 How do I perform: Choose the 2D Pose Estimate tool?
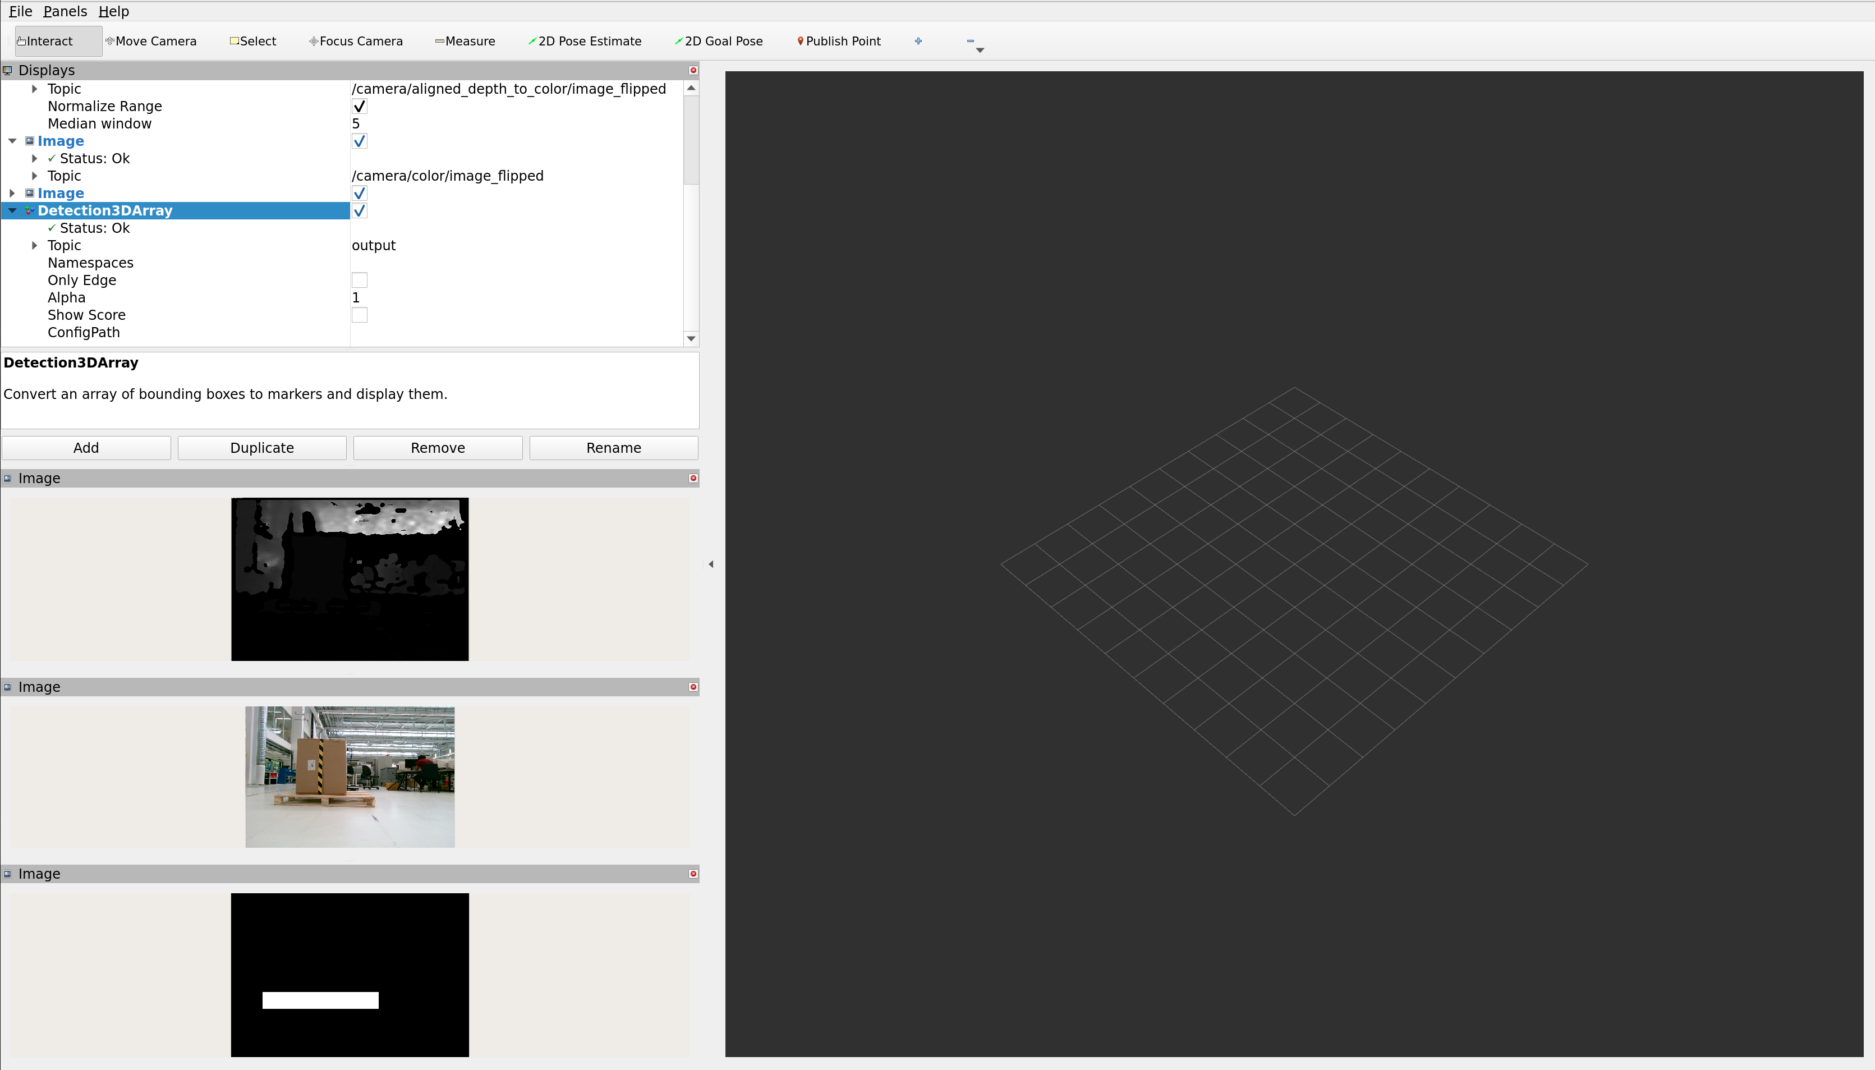585,41
